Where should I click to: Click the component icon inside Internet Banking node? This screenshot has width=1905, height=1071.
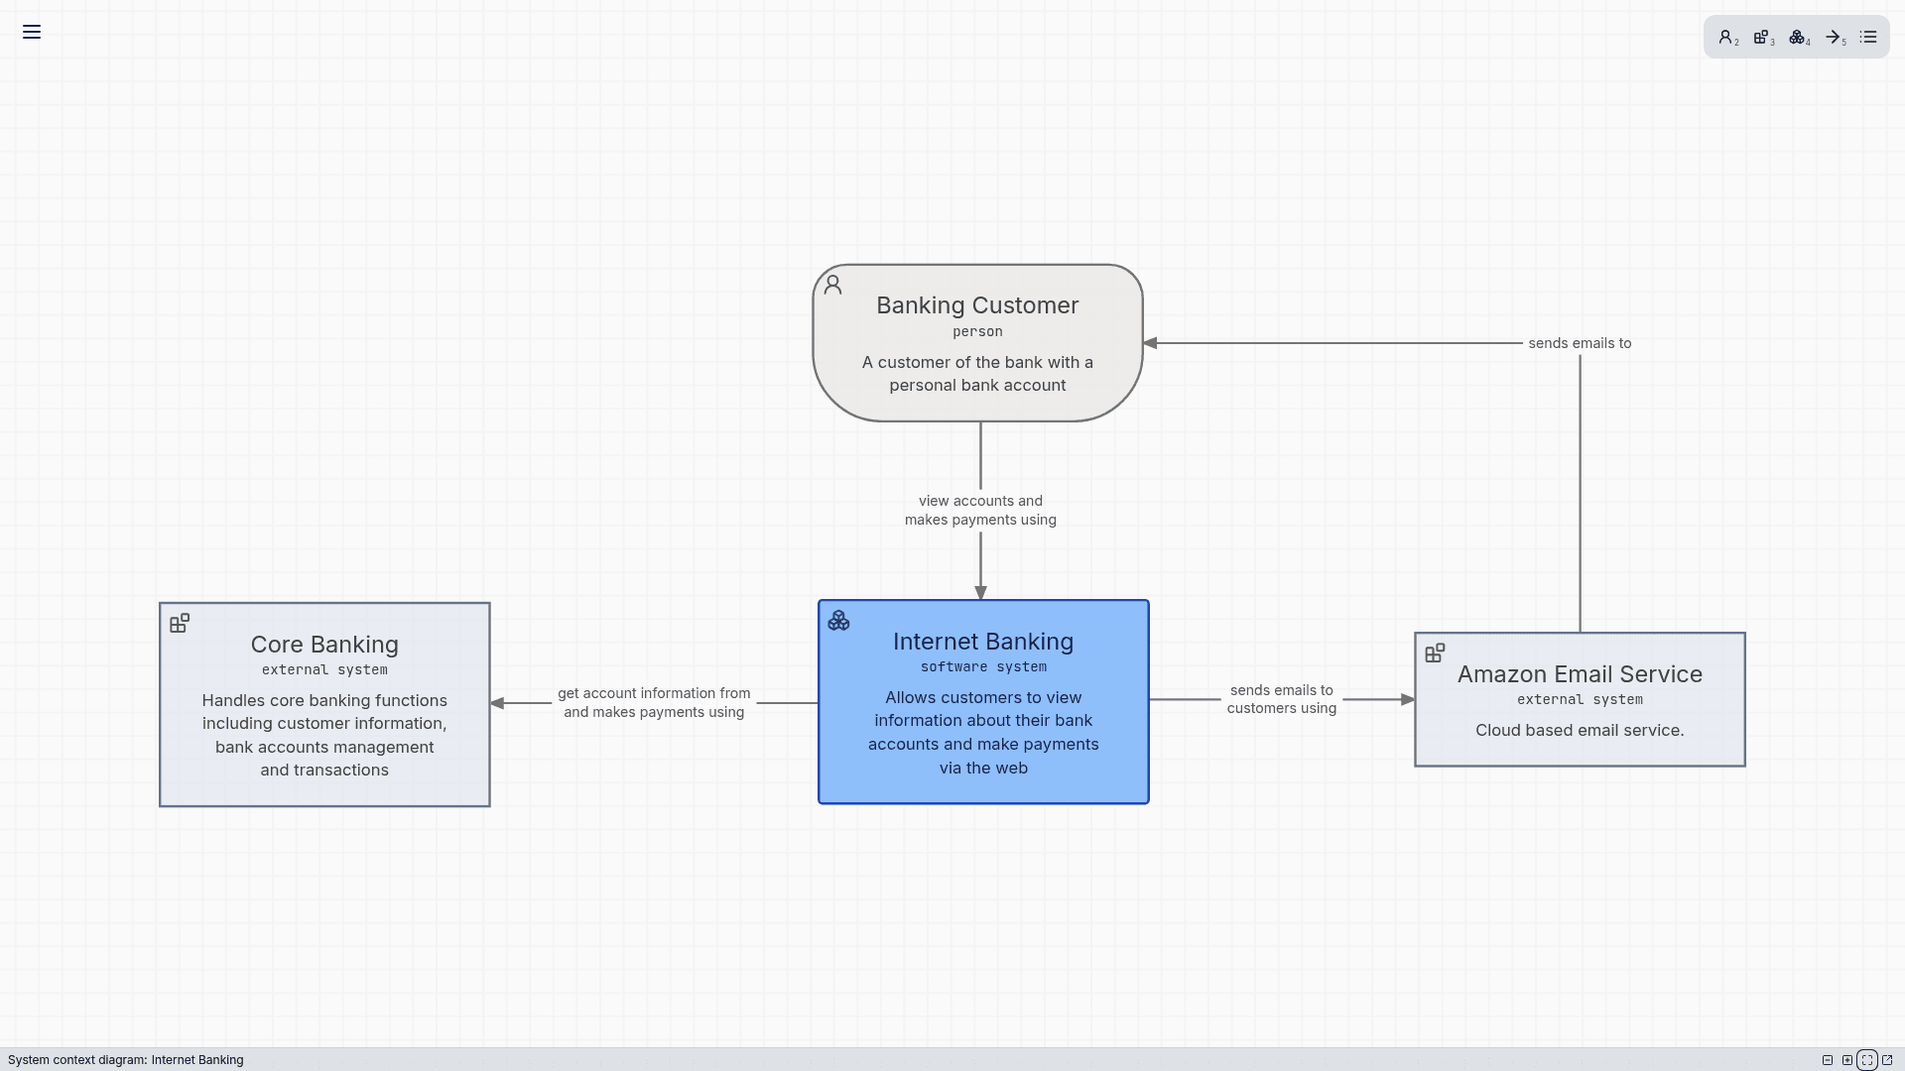tap(839, 621)
